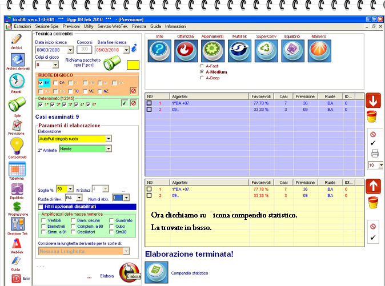Open the Abbinamenti gear icon
The width and height of the screenshot is (385, 286).
[212, 51]
